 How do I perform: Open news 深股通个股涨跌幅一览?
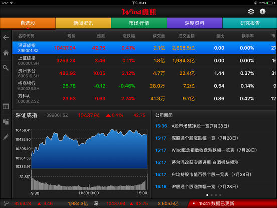pos(205,138)
